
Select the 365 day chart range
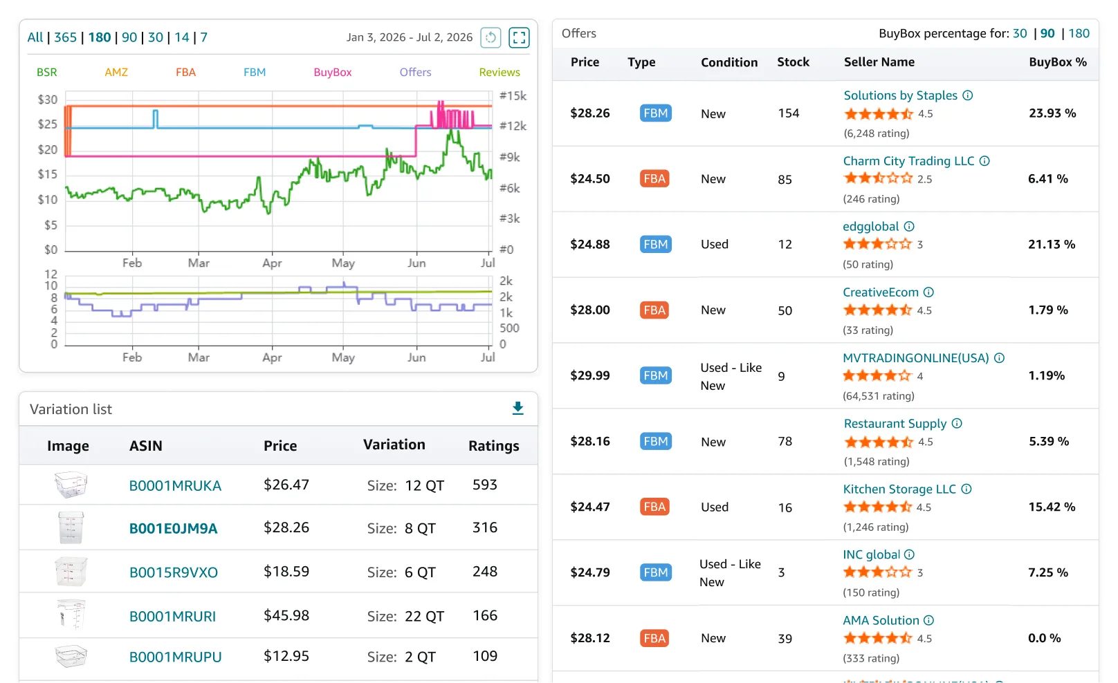click(66, 37)
